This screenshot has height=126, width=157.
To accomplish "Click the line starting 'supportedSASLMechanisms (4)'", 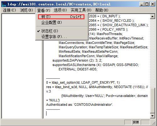I will coord(95,65).
